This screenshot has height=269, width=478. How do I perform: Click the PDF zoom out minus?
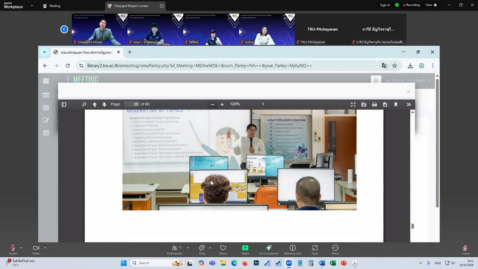pos(212,105)
